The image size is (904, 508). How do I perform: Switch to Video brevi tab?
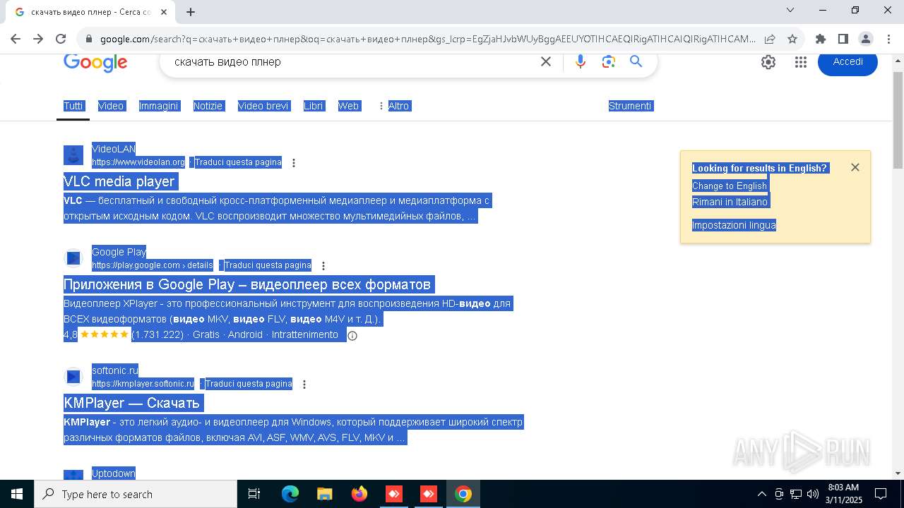pos(263,106)
